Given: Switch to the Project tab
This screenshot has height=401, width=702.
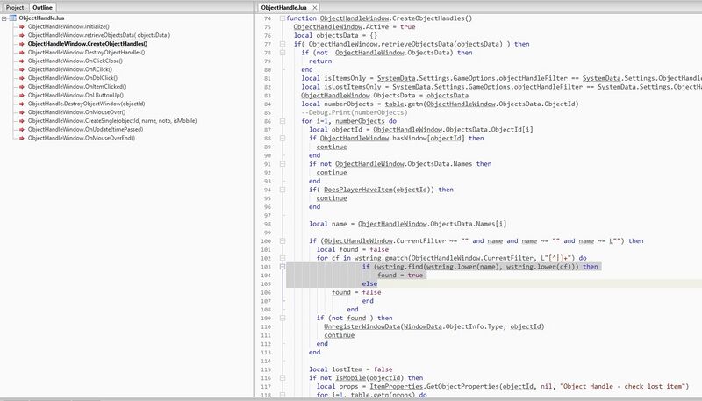Looking at the screenshot, I should [15, 7].
